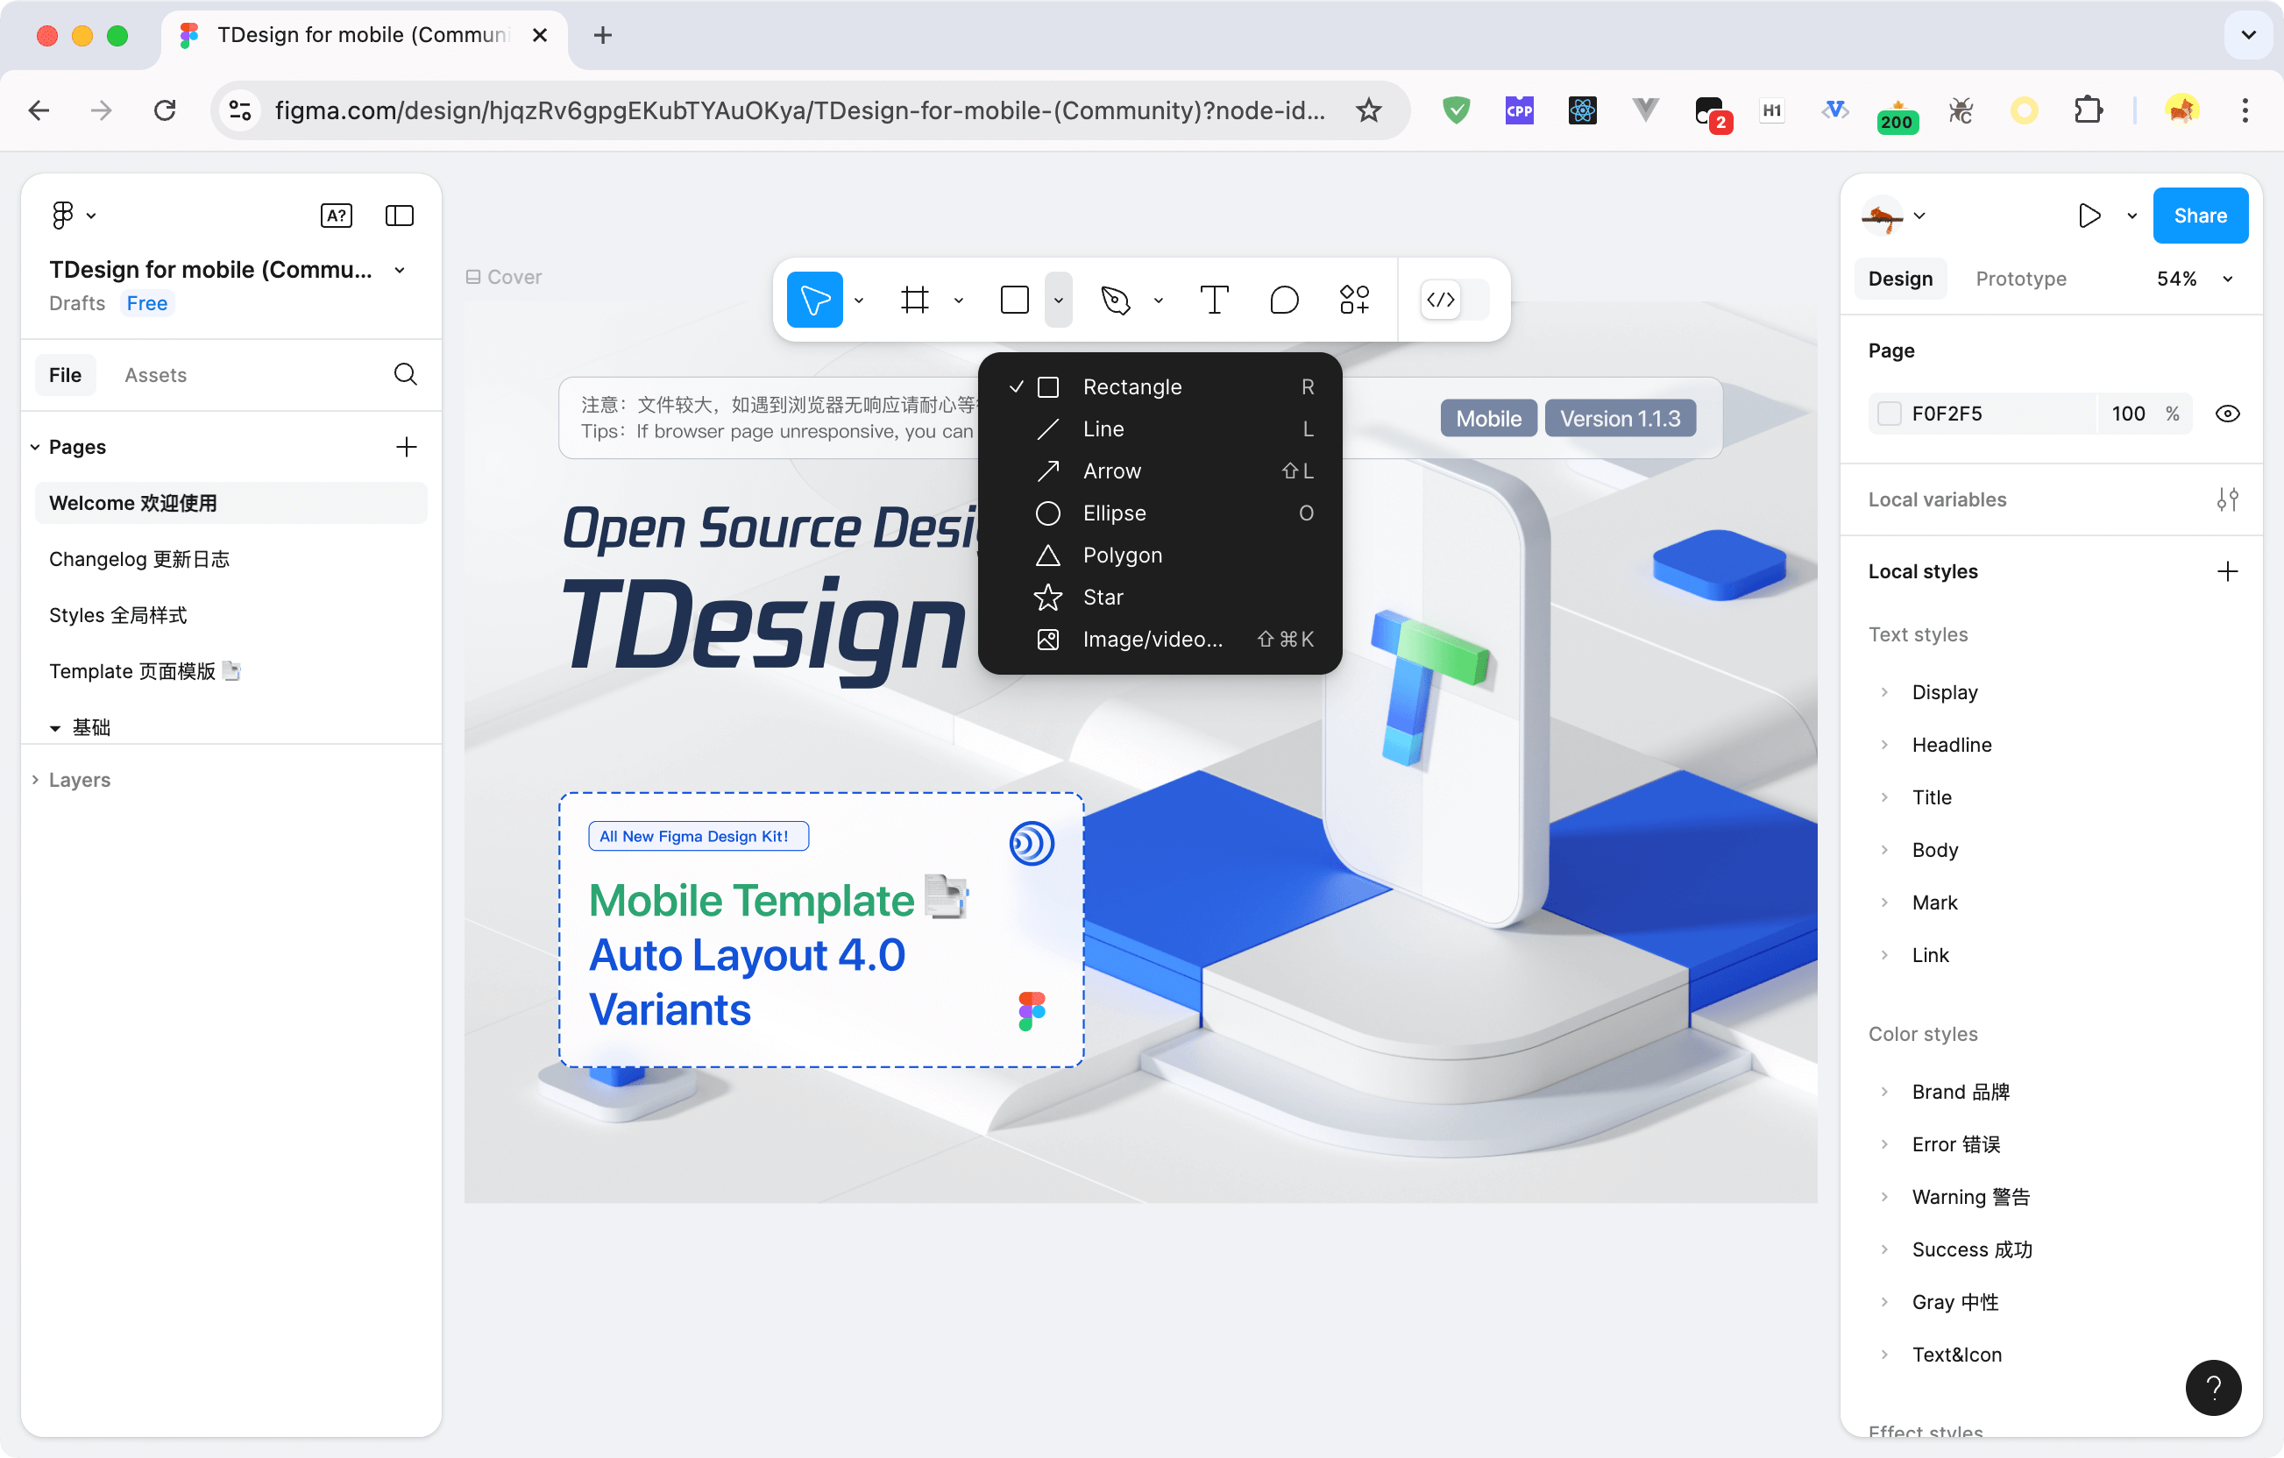
Task: Select the Comment tool
Action: coord(1283,301)
